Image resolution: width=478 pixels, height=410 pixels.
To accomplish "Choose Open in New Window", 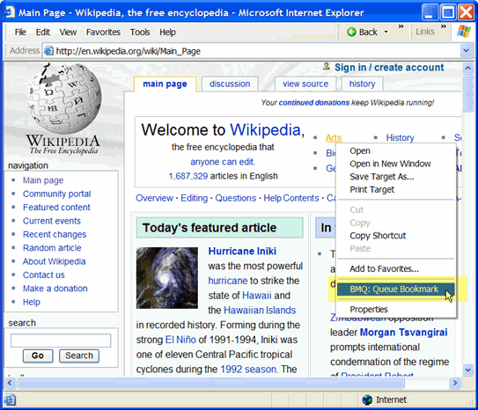I will click(390, 164).
